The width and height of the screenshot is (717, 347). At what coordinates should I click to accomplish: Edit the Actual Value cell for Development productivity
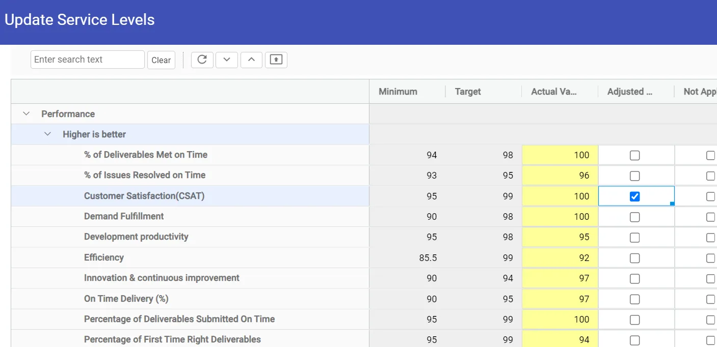(560, 237)
